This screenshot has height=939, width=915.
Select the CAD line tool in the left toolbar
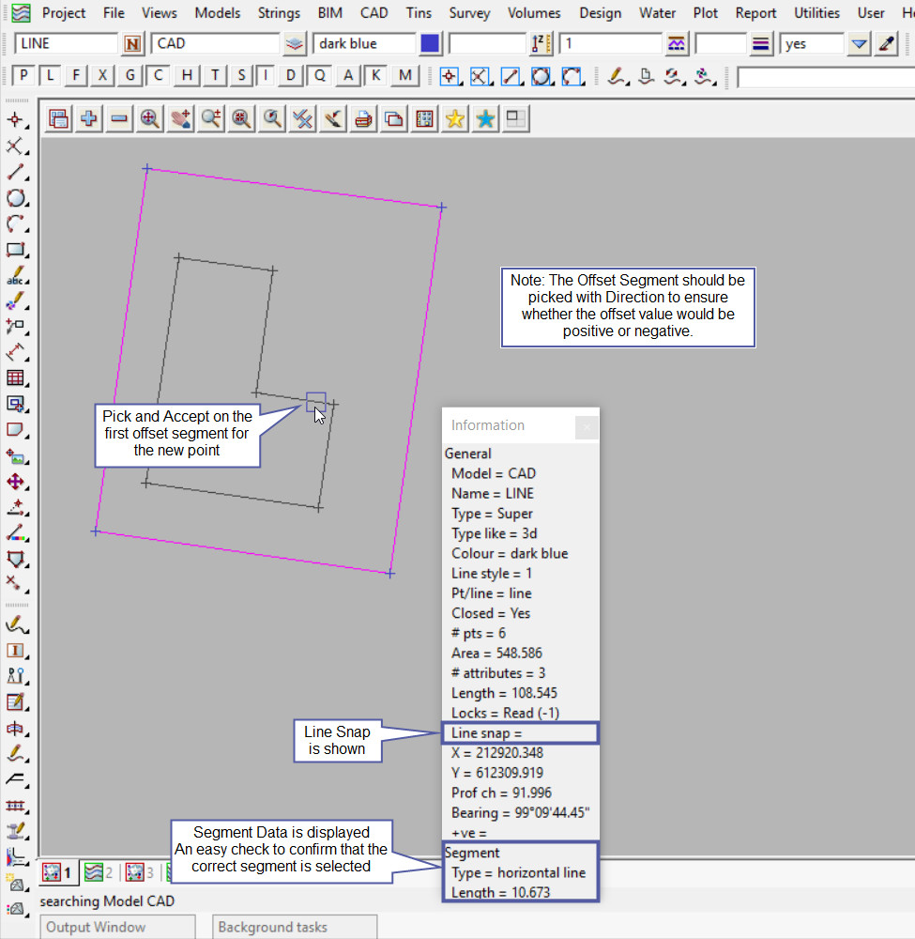point(15,172)
